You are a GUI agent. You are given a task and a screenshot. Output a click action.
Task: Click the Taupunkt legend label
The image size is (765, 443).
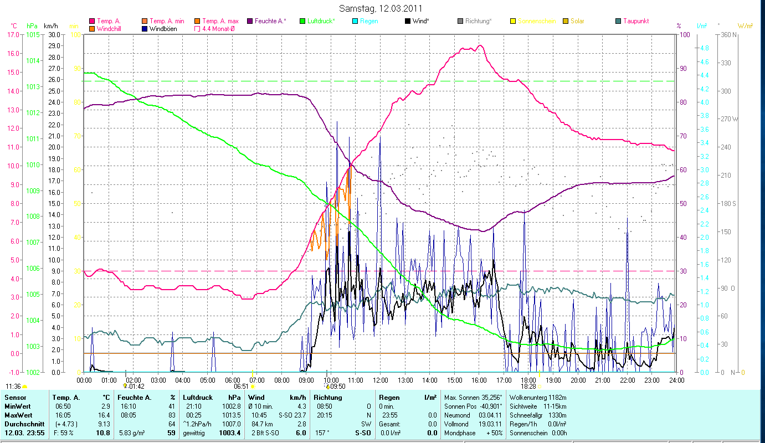[x=635, y=21]
